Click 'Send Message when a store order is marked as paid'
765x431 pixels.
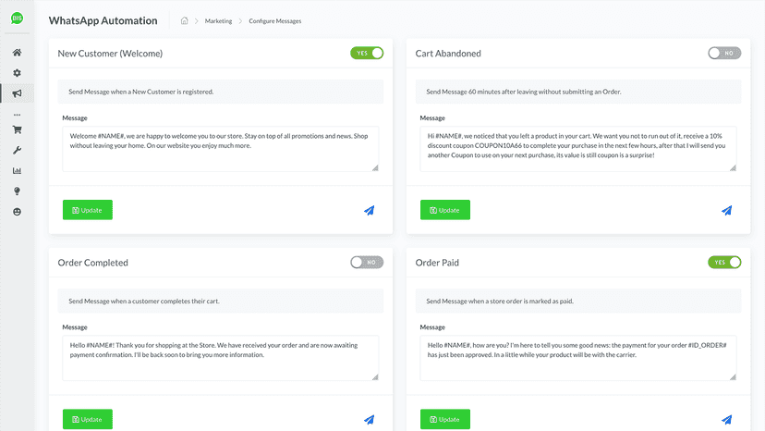click(500, 301)
